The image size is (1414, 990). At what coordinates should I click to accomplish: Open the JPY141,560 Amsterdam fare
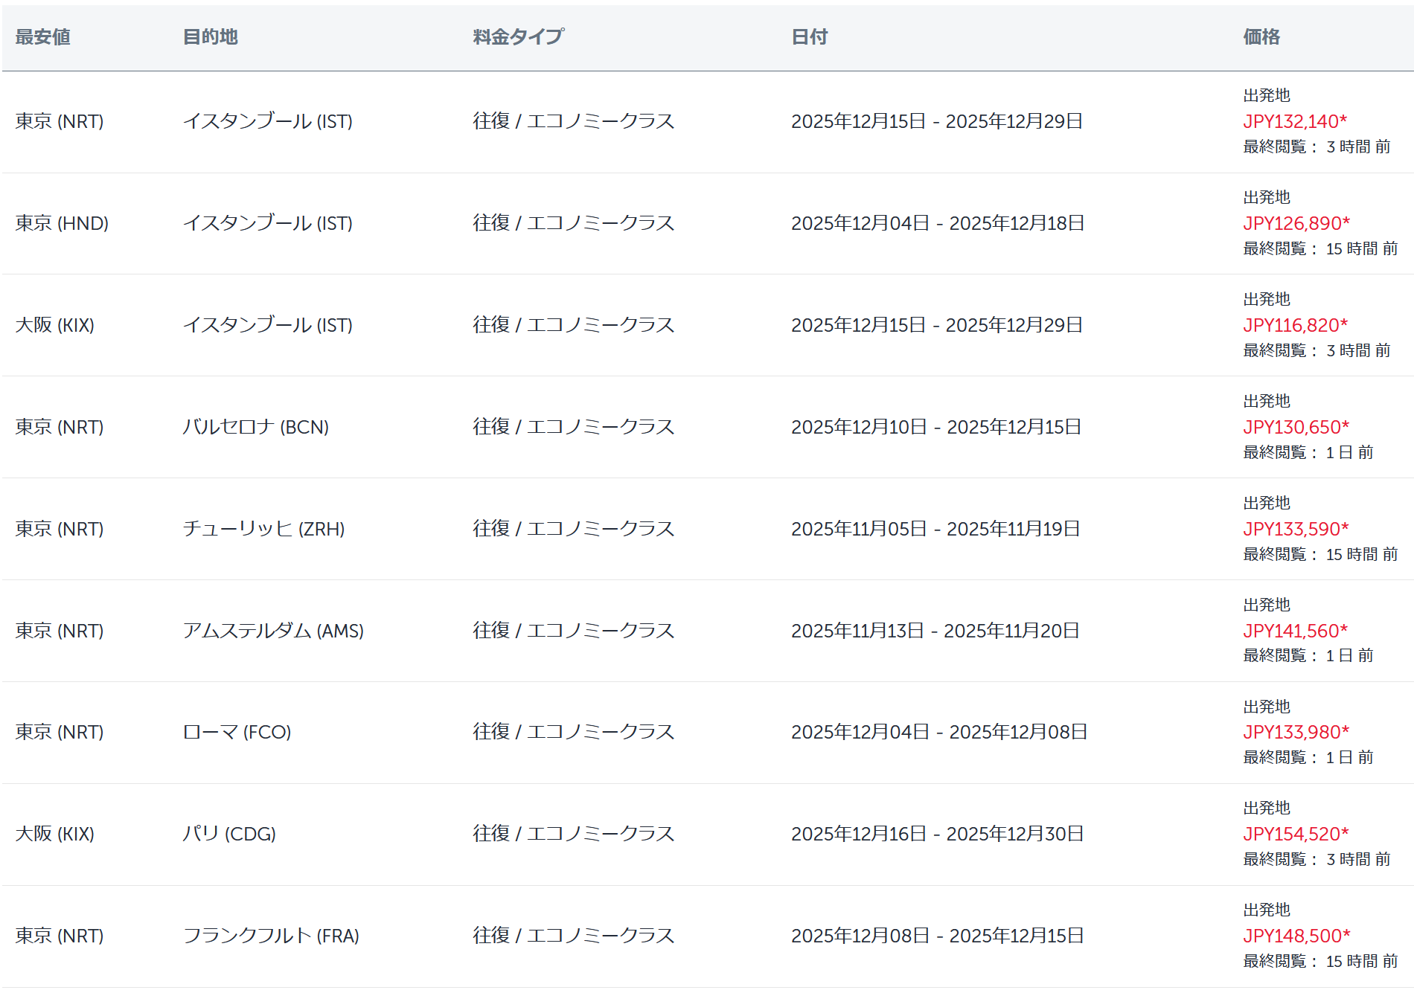1295,631
